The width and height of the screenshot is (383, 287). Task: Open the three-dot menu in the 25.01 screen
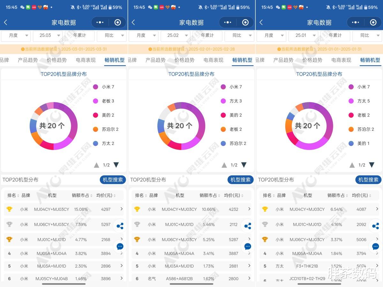pyautogui.click(x=355, y=22)
